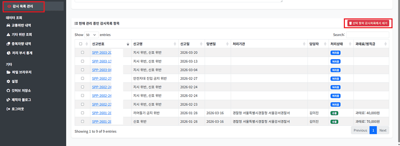Check the row dated 2026-03-04
This screenshot has height=146, width=400.
(82, 70)
